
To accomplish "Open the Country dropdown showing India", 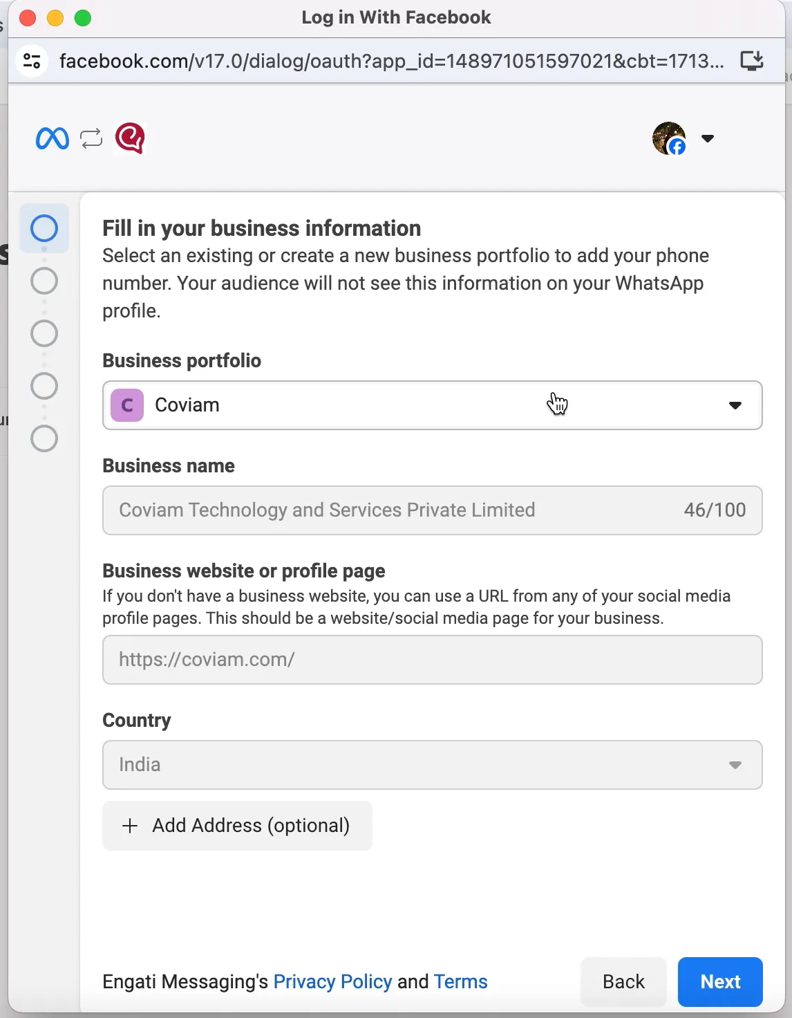I will pyautogui.click(x=433, y=765).
